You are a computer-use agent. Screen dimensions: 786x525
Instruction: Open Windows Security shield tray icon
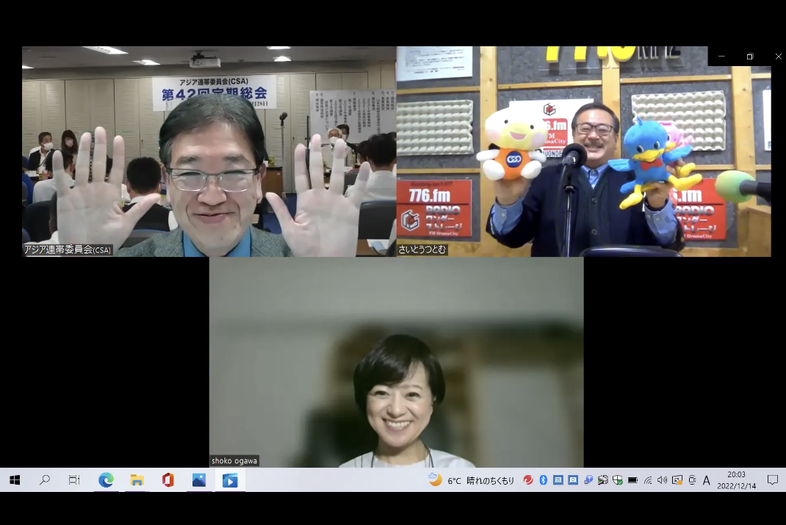[x=618, y=480]
